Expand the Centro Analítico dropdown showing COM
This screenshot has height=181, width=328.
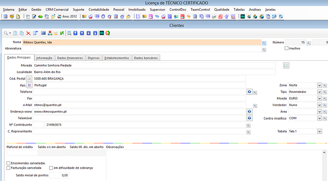320,118
